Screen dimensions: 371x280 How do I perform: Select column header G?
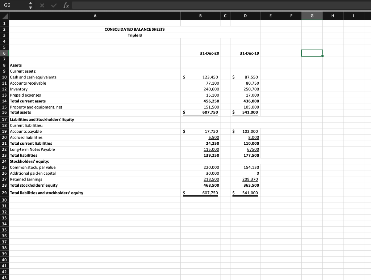[312, 16]
